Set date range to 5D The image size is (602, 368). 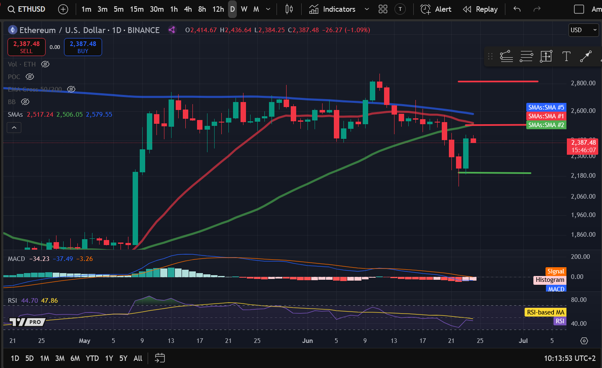click(29, 358)
